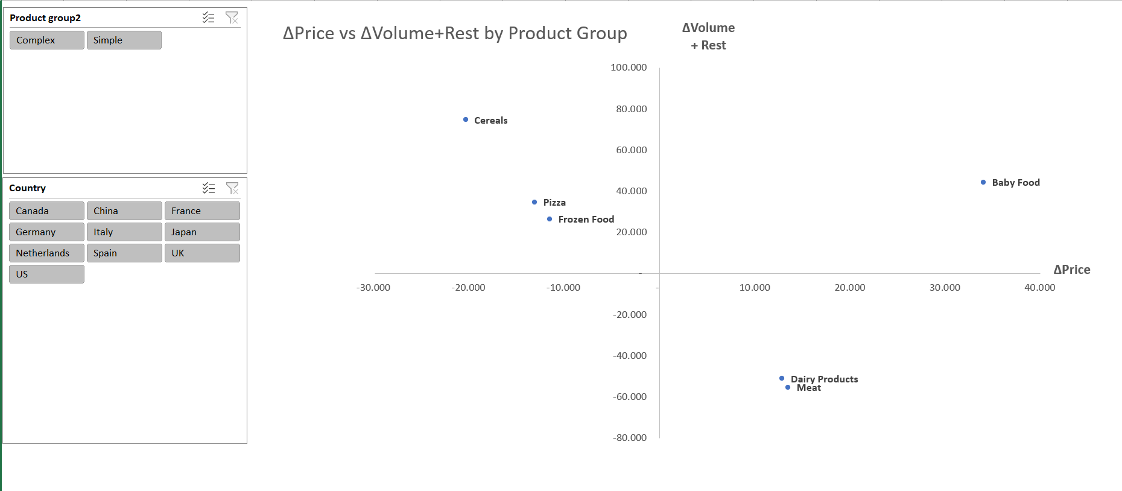Select the Simple product group
Image resolution: width=1122 pixels, height=491 pixels.
tap(124, 40)
